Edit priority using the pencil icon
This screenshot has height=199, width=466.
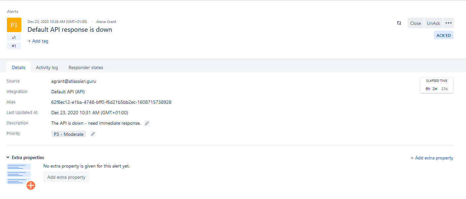93,134
